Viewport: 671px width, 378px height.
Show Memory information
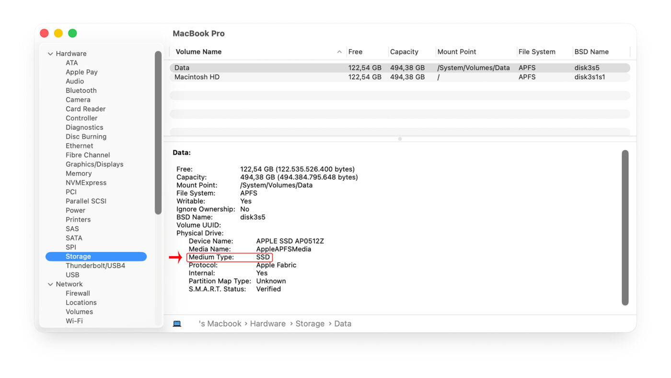pyautogui.click(x=79, y=174)
